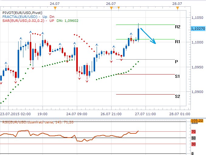Screen dimensions: 206x155
Task: Select the S1 support level label
Action: (x=178, y=76)
